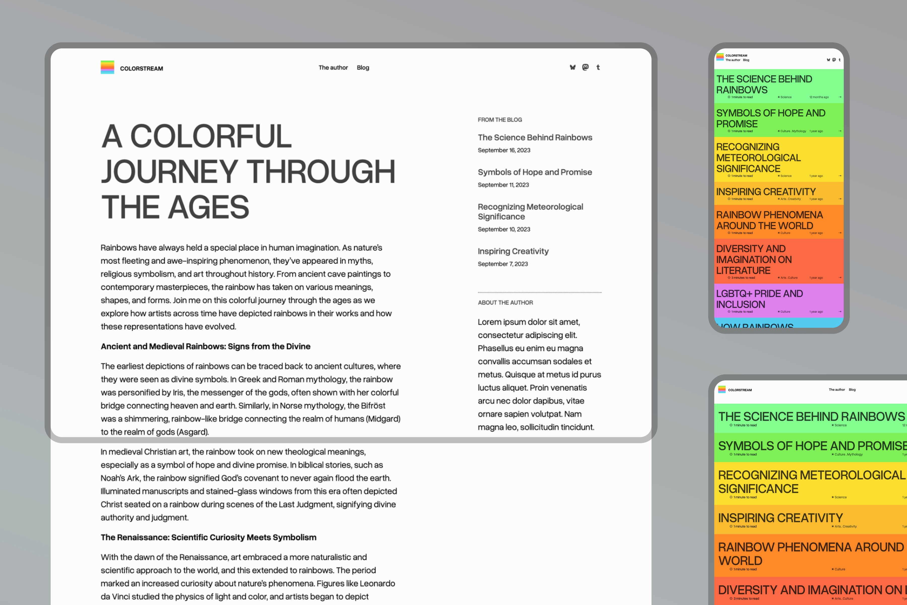
Task: Open 'Inspiring Creativity' post dated September 7
Action: (513, 251)
